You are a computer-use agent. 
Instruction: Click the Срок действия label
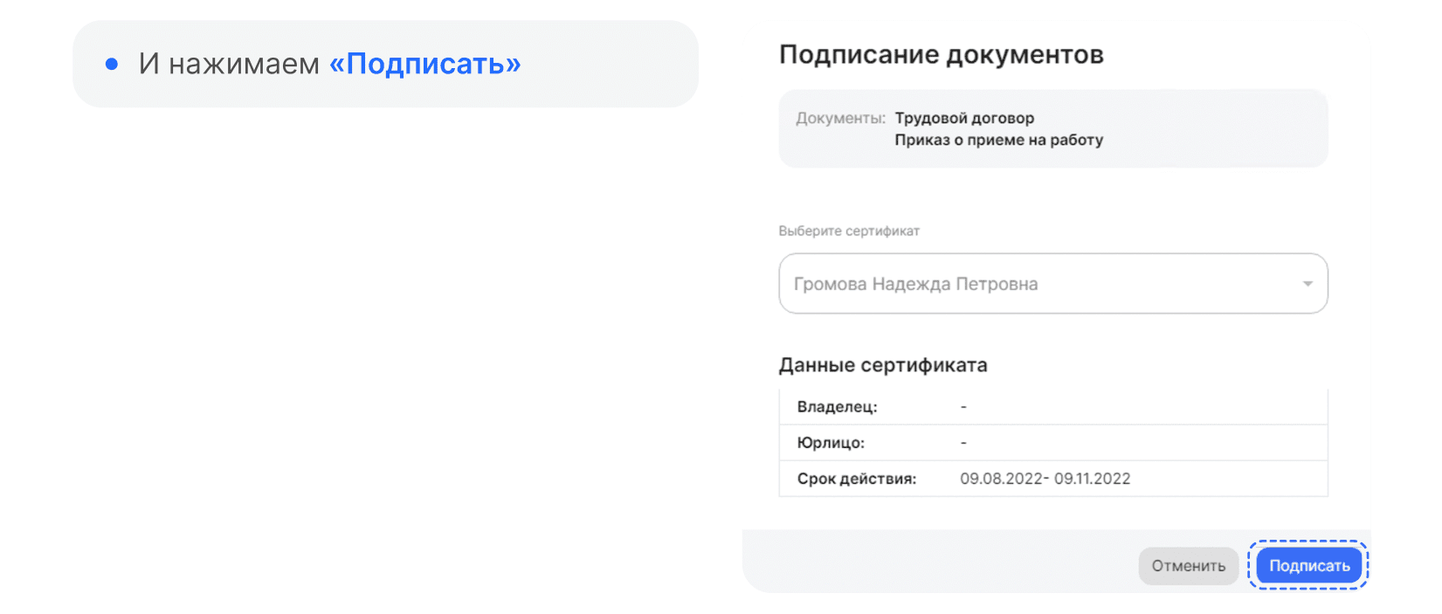[856, 479]
